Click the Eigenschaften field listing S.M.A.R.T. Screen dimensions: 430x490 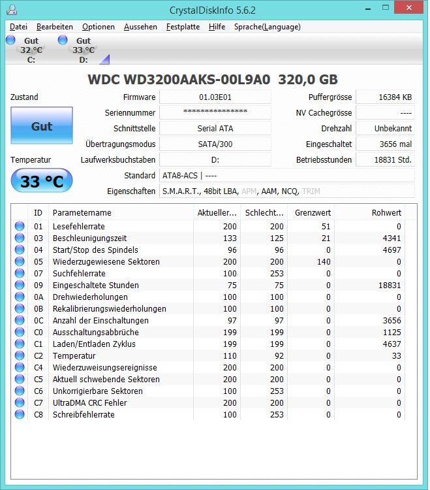click(287, 191)
